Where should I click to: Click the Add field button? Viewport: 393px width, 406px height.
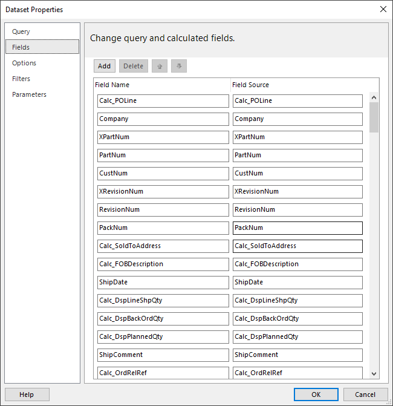(x=104, y=66)
